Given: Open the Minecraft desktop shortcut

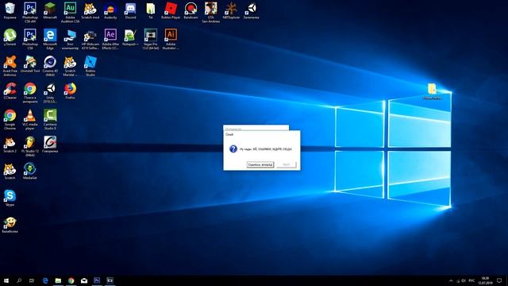Looking at the screenshot, I should tap(50, 10).
